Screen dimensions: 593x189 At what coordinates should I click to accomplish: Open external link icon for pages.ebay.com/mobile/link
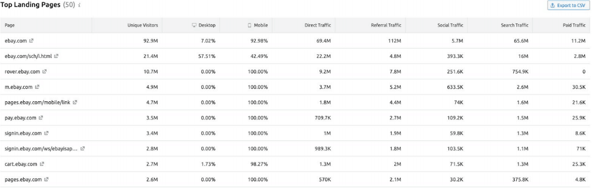[x=75, y=103]
